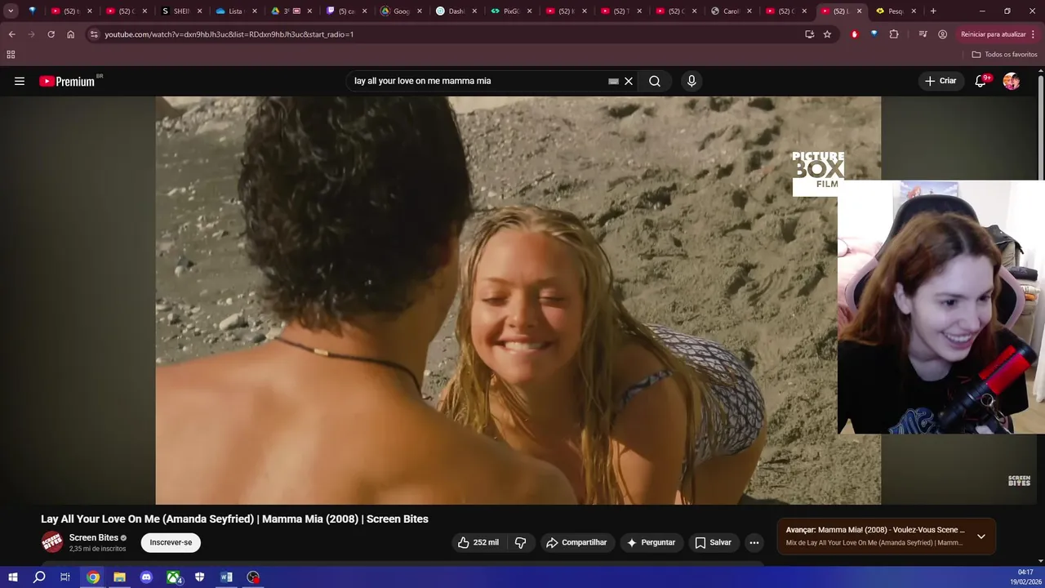Viewport: 1045px width, 588px height.
Task: Like the video with 252 mil
Action: point(478,542)
